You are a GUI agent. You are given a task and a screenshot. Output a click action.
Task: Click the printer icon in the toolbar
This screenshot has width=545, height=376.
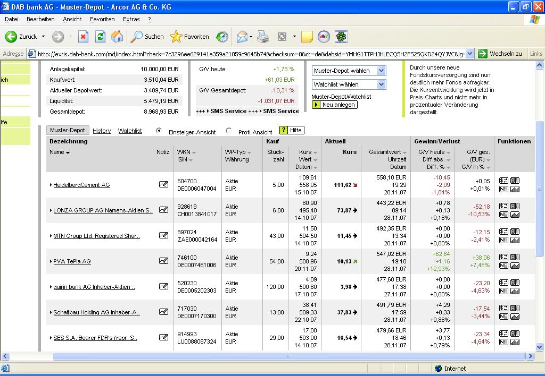263,37
